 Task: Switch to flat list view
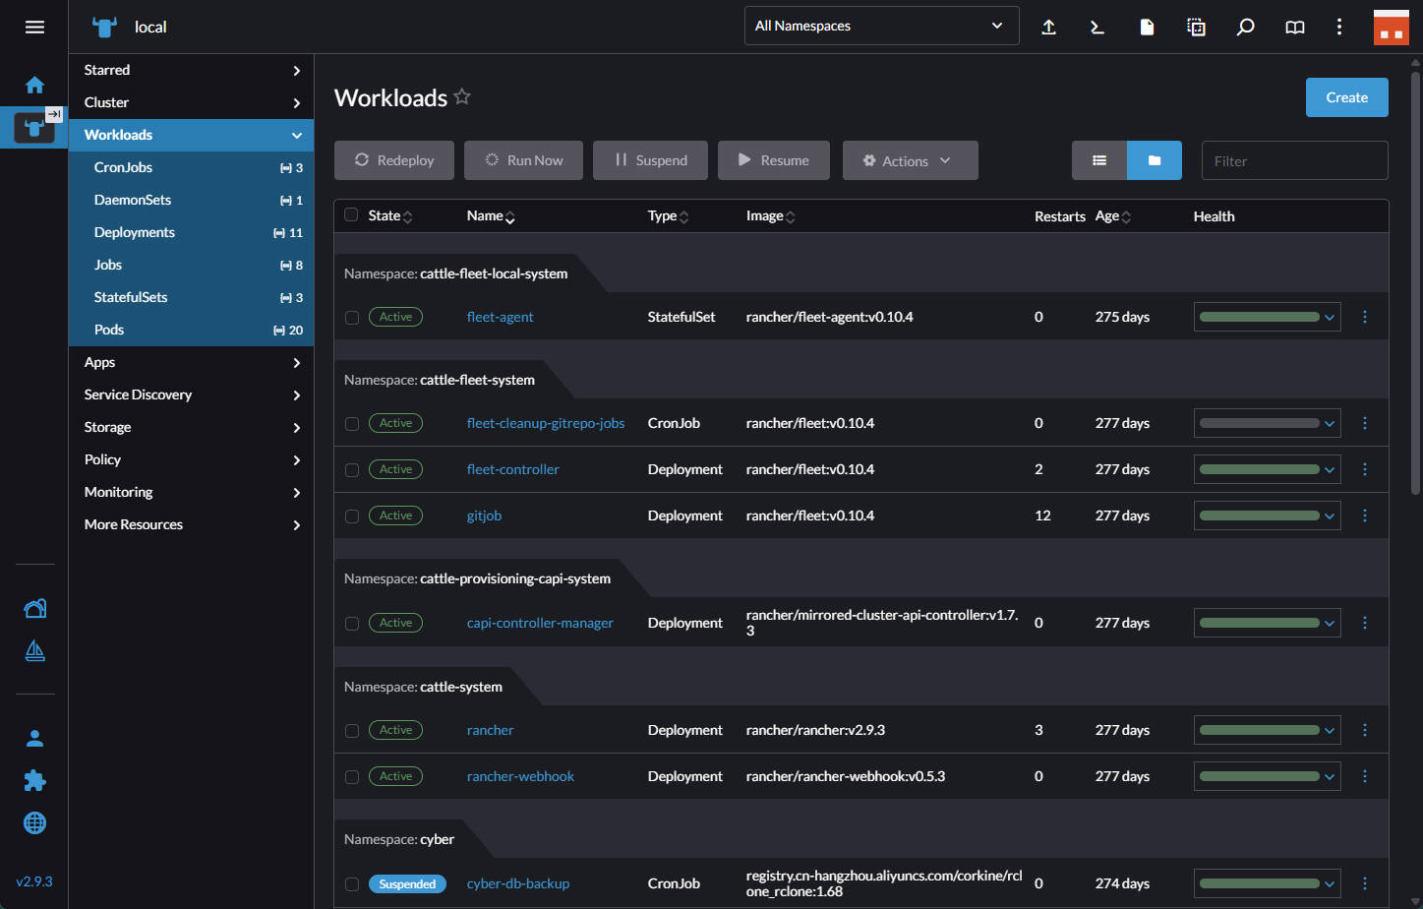[1099, 160]
